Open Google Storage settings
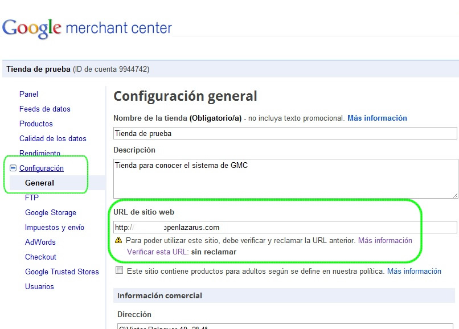Image resolution: width=459 pixels, height=329 pixels. (x=51, y=212)
